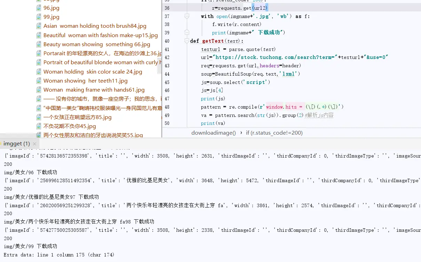Switch to the imgget (1) run tab

[x=17, y=143]
